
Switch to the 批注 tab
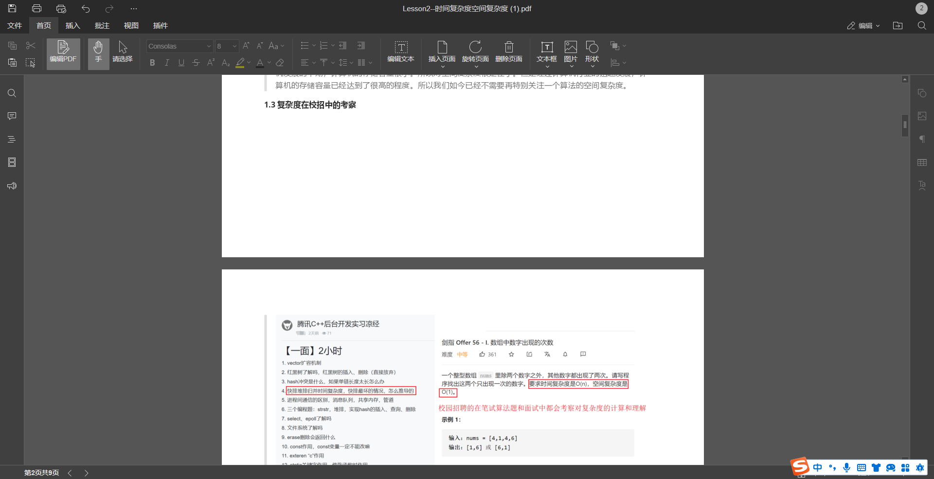pyautogui.click(x=102, y=25)
